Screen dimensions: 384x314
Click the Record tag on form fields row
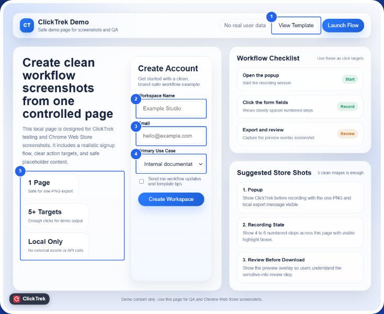click(x=347, y=107)
